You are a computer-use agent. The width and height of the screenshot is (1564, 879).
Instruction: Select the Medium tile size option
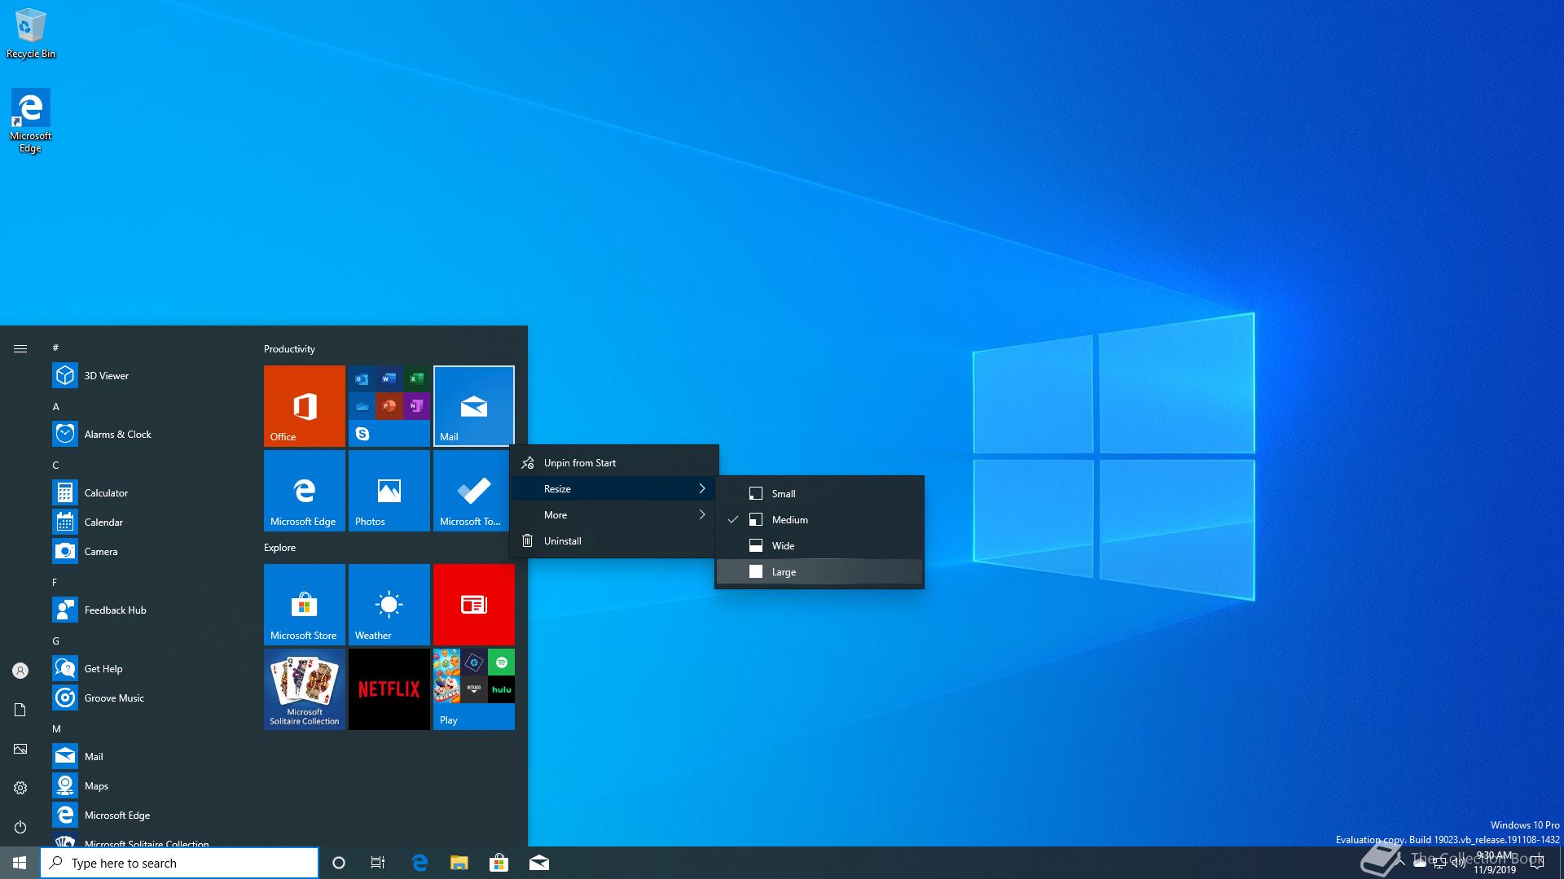coord(789,519)
